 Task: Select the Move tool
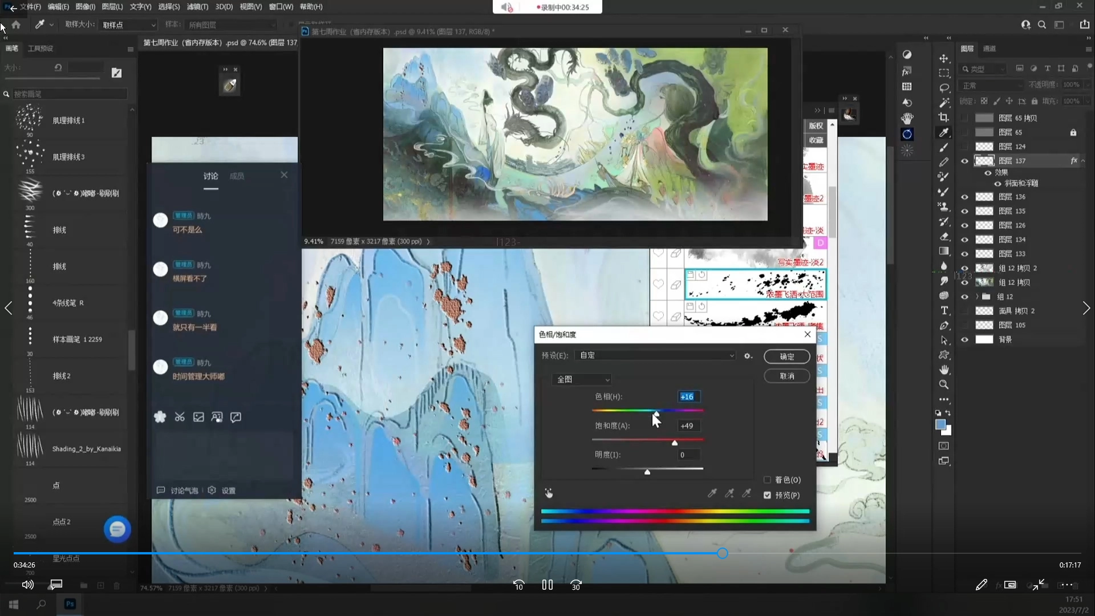point(944,58)
